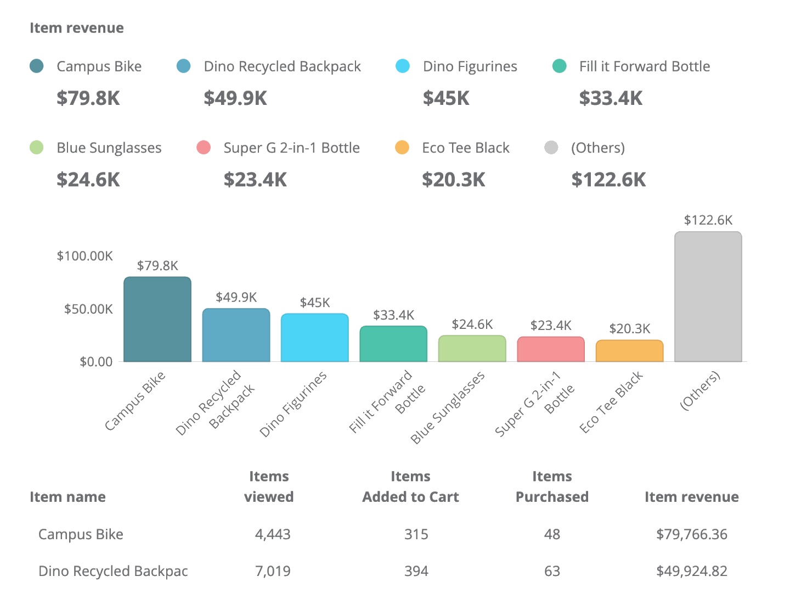The image size is (790, 593).
Task: Click the Campus Bike legend label
Action: (99, 66)
